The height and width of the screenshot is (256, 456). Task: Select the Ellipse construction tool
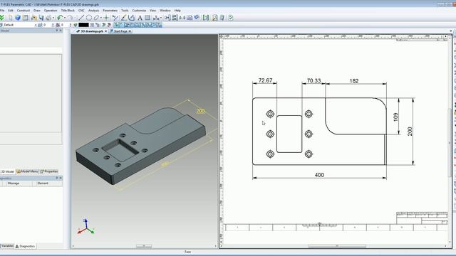(96, 18)
